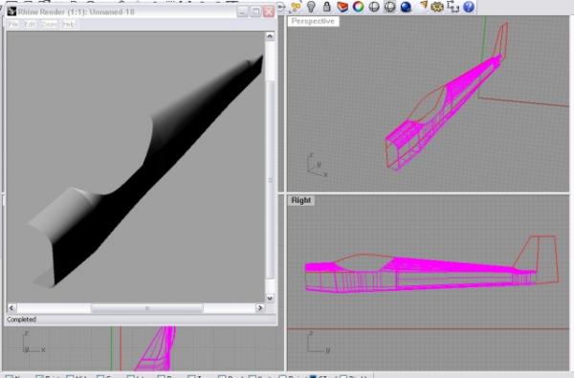Screen dimensions: 574x378
Task: Click the color wheel icon in toolbar
Action: click(x=359, y=7)
